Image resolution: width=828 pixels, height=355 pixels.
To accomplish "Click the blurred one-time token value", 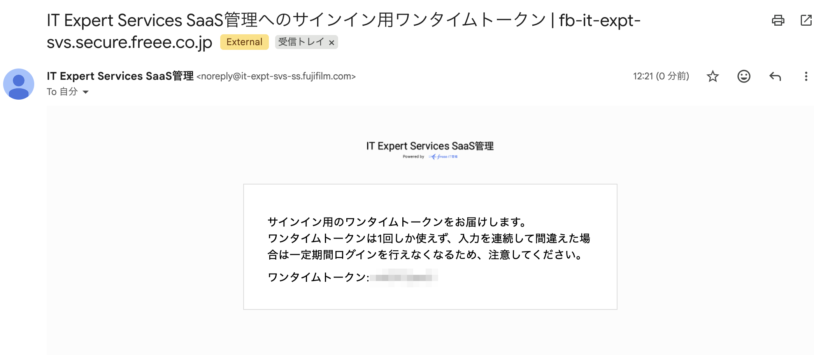I will (404, 278).
